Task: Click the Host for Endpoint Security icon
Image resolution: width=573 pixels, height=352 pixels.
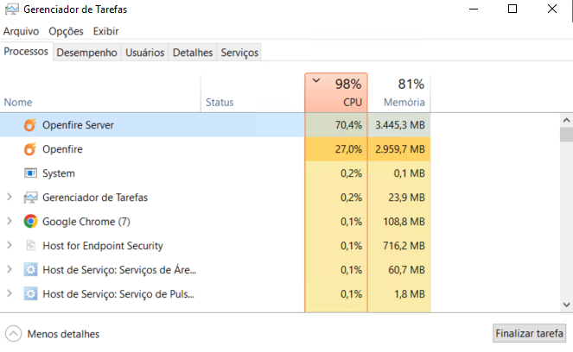Action: tap(31, 246)
